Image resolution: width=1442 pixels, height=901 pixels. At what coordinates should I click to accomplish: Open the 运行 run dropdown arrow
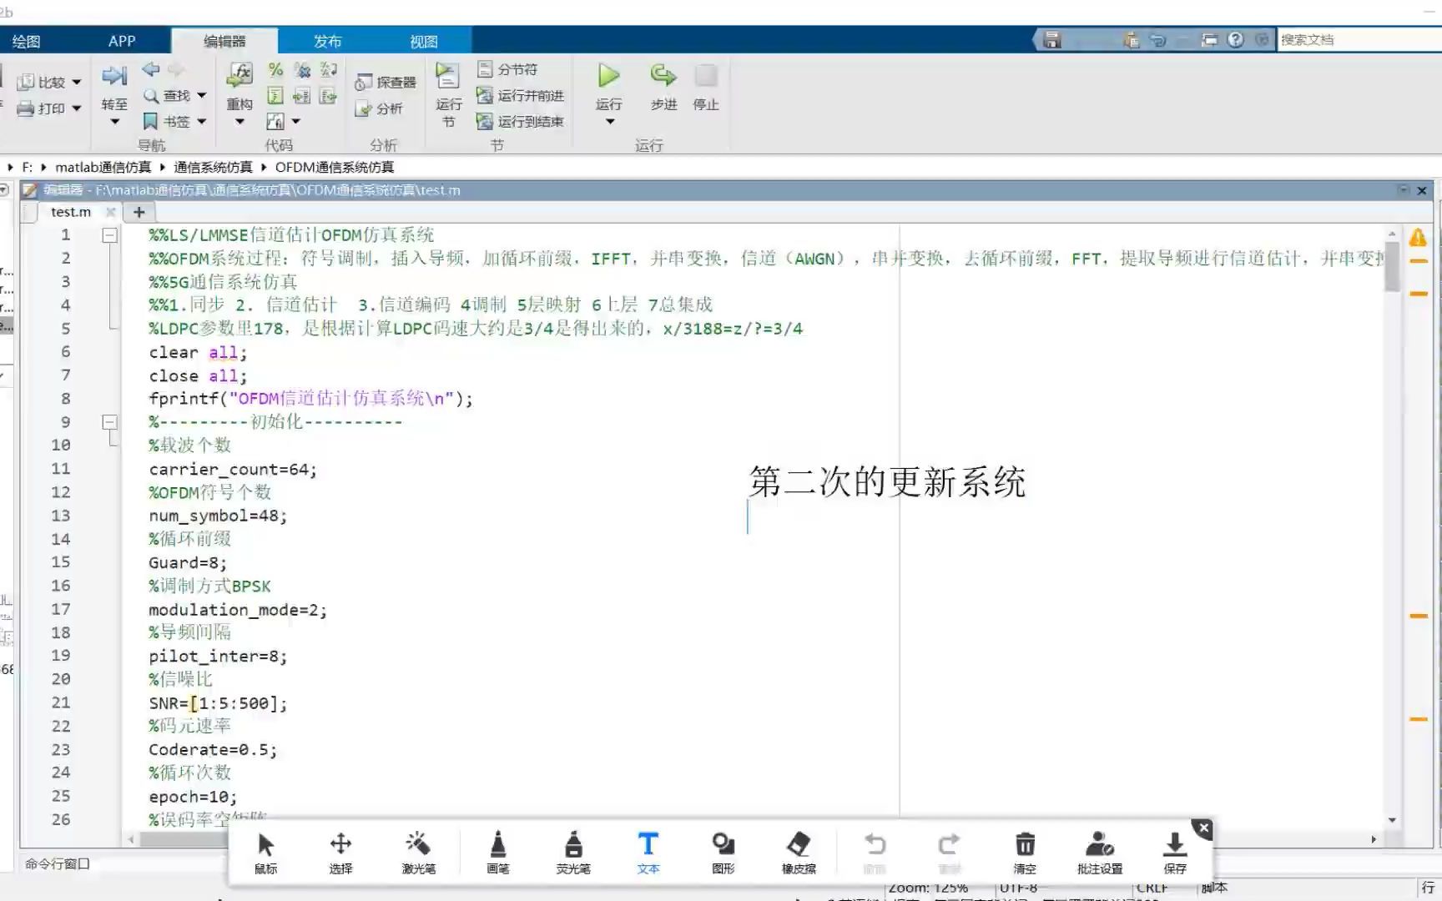click(x=608, y=121)
